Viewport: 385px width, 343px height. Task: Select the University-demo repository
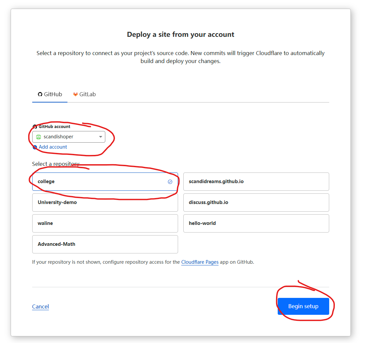(x=105, y=202)
